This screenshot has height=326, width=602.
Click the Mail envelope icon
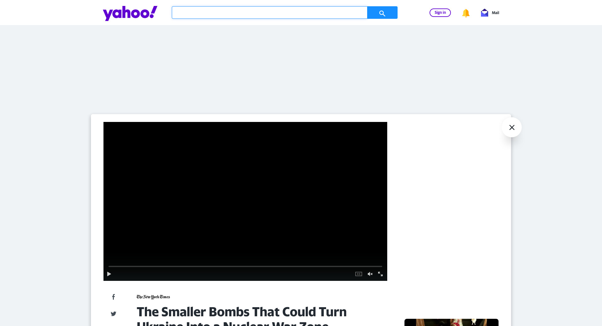pos(484,13)
